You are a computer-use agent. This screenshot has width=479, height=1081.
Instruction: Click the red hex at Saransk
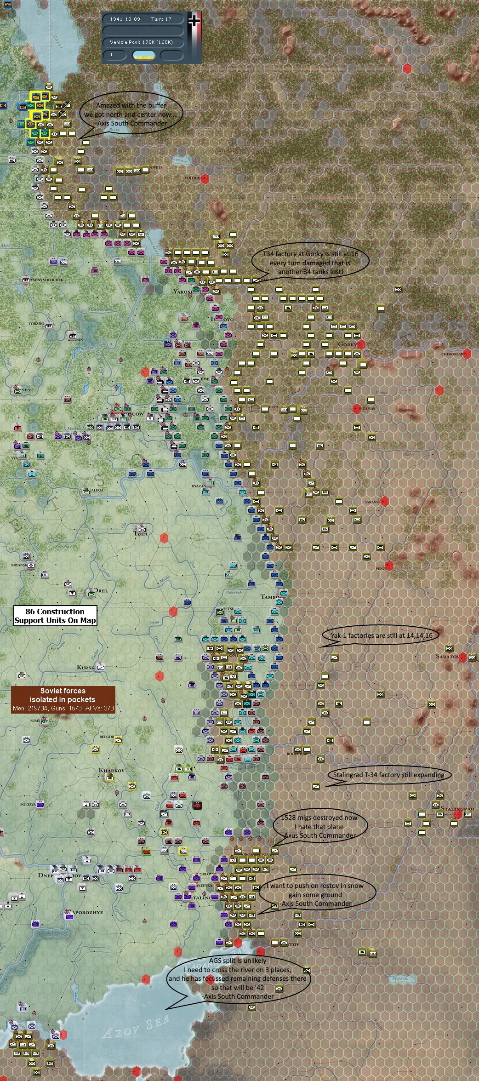pyautogui.click(x=384, y=501)
